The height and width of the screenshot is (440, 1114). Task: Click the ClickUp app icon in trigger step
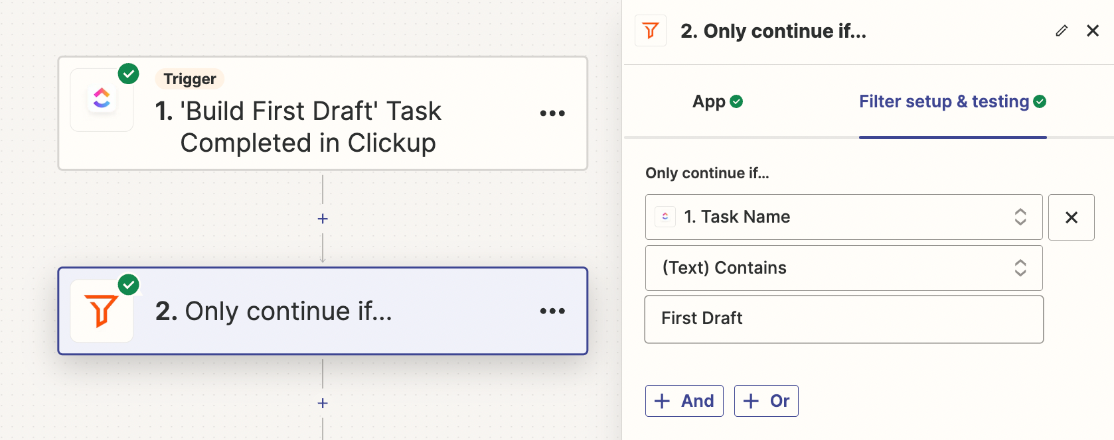coord(102,99)
